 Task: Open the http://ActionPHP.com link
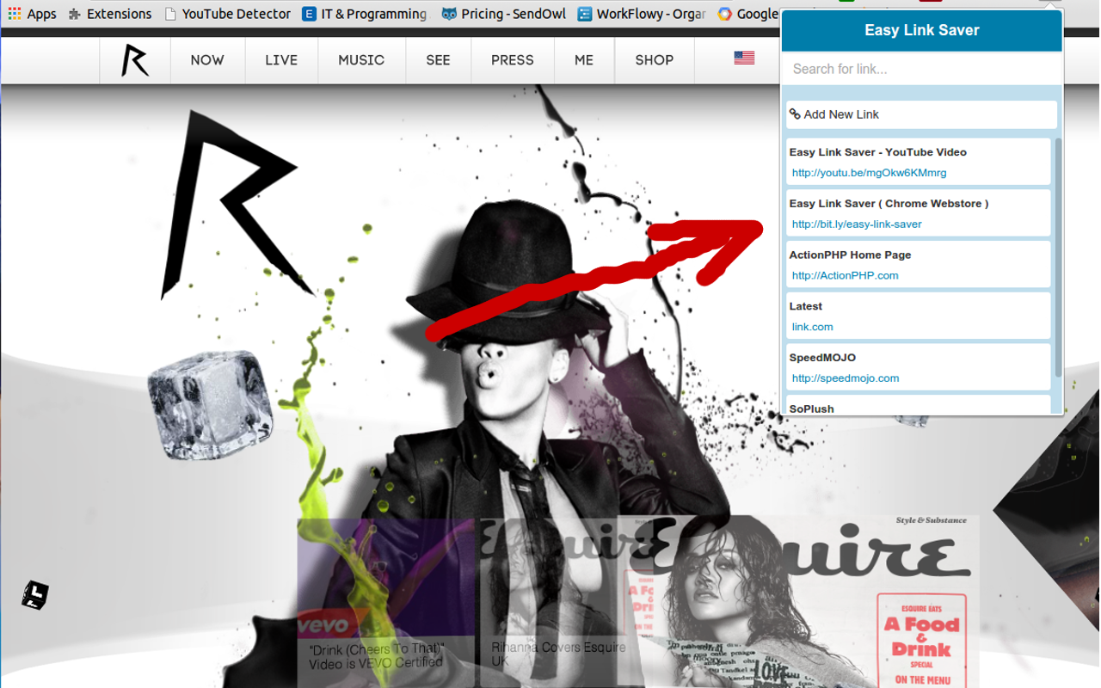tap(845, 276)
